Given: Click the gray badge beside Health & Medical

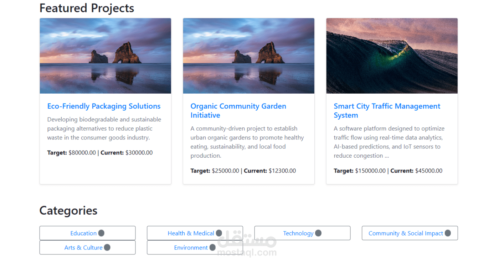Looking at the screenshot, I should tap(219, 233).
